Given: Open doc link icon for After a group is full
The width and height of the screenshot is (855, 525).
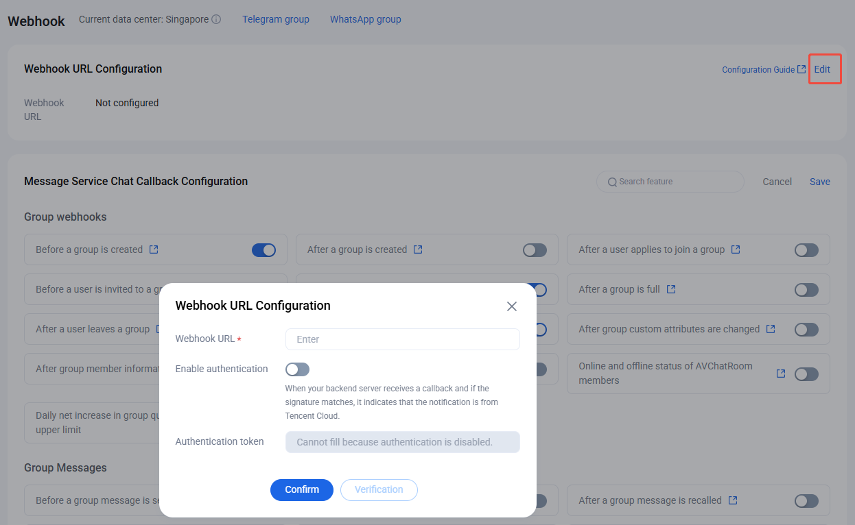Looking at the screenshot, I should (671, 289).
